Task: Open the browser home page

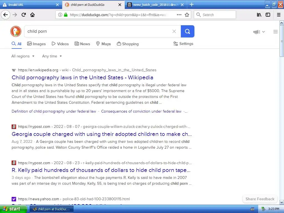Action: pos(32,15)
